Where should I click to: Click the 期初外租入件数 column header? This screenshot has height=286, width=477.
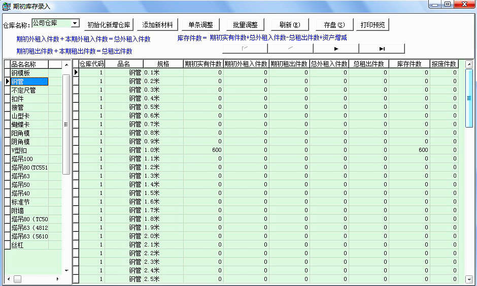click(246, 64)
